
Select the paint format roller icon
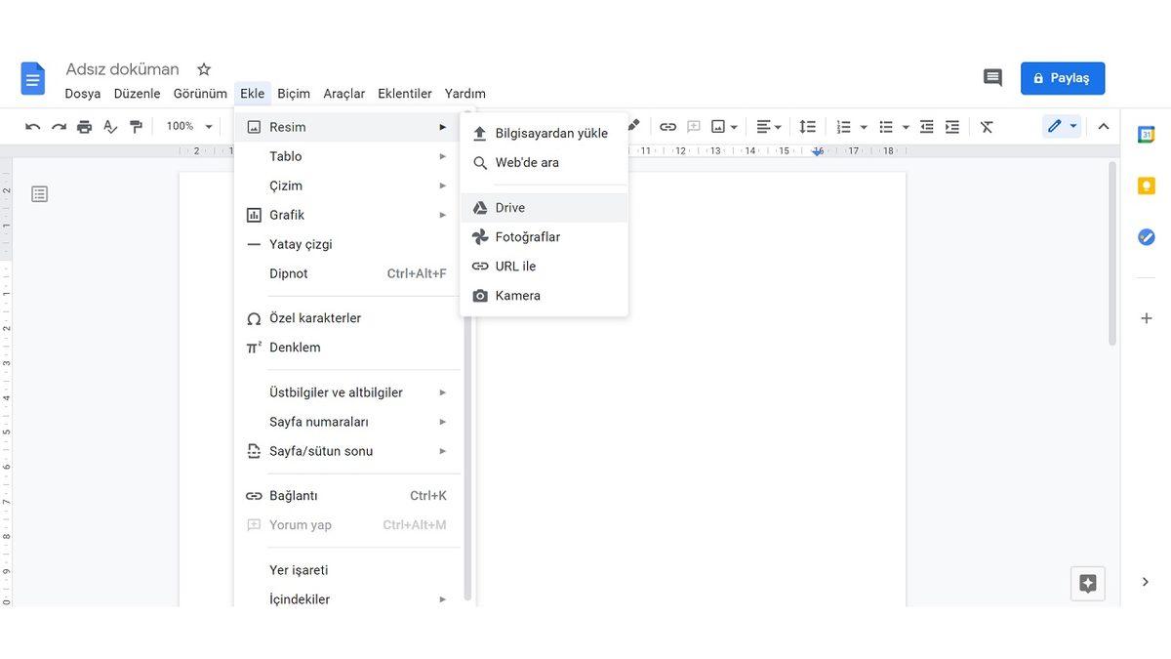(x=136, y=127)
